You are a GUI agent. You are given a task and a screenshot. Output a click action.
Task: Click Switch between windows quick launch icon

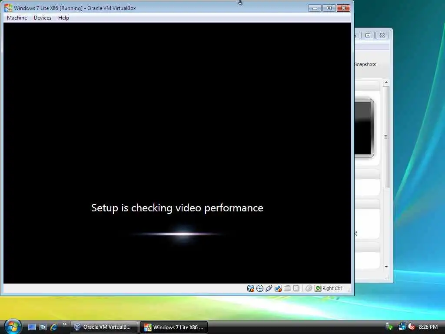click(43, 327)
